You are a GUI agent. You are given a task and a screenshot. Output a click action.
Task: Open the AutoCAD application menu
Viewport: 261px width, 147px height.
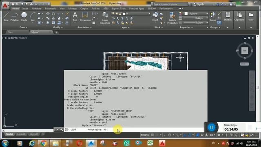pos(5,5)
